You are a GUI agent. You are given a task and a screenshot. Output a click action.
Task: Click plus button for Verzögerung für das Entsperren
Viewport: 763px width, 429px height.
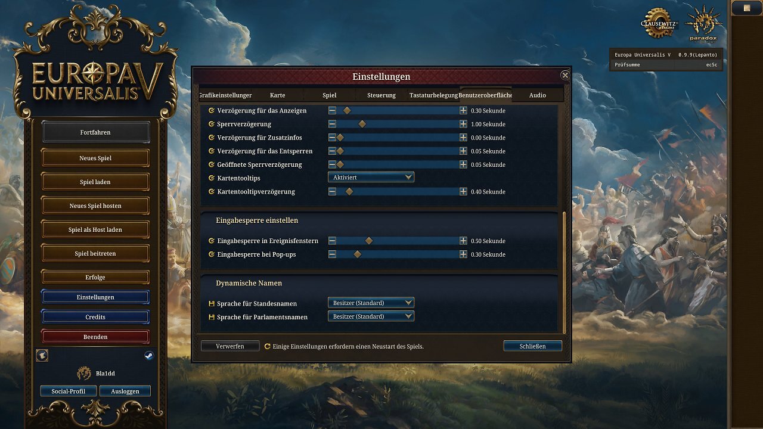point(463,151)
